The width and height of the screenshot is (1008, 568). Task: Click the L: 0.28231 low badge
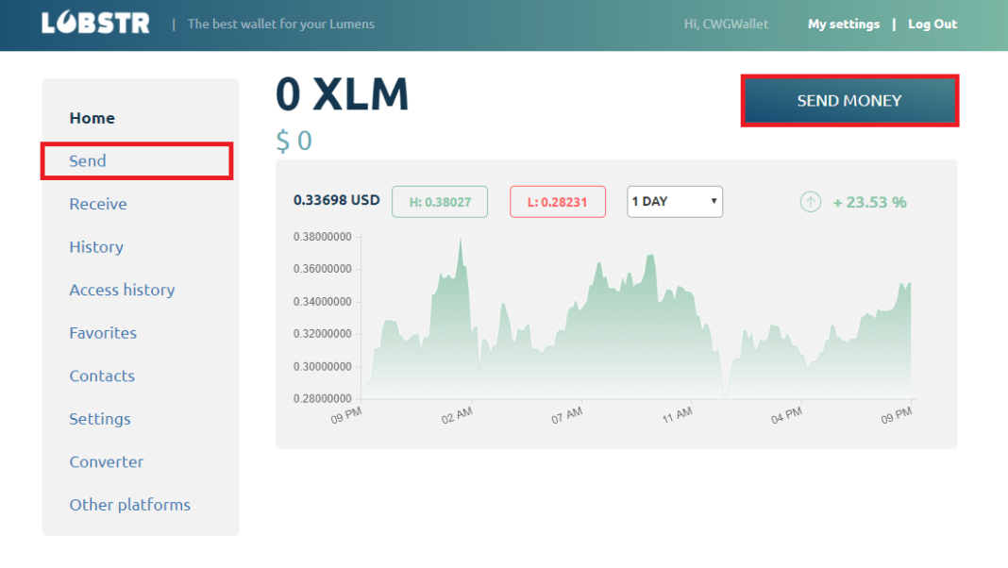[558, 202]
